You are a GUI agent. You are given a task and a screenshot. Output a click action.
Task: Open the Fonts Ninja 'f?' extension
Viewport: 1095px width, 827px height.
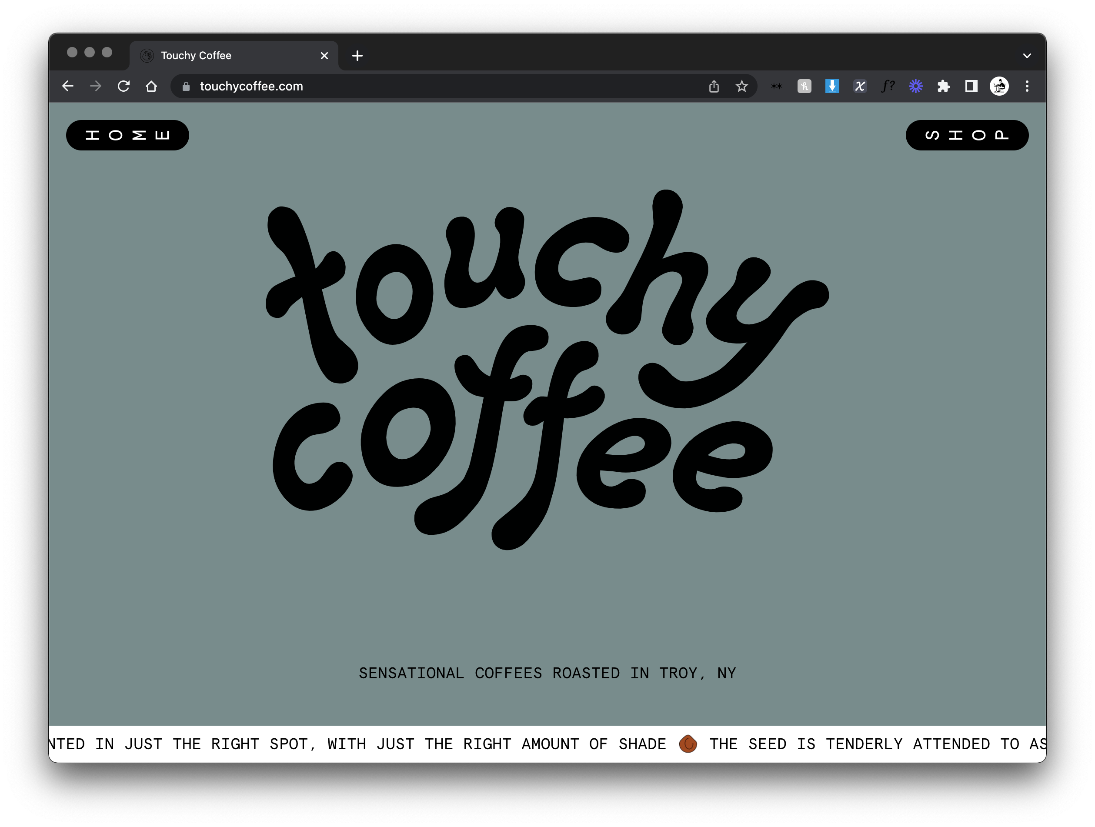click(x=888, y=87)
